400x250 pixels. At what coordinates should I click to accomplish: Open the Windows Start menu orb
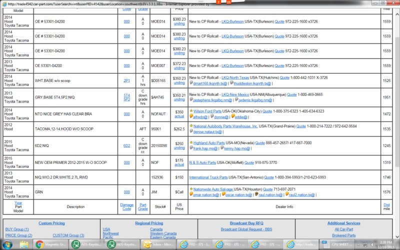[7, 244]
